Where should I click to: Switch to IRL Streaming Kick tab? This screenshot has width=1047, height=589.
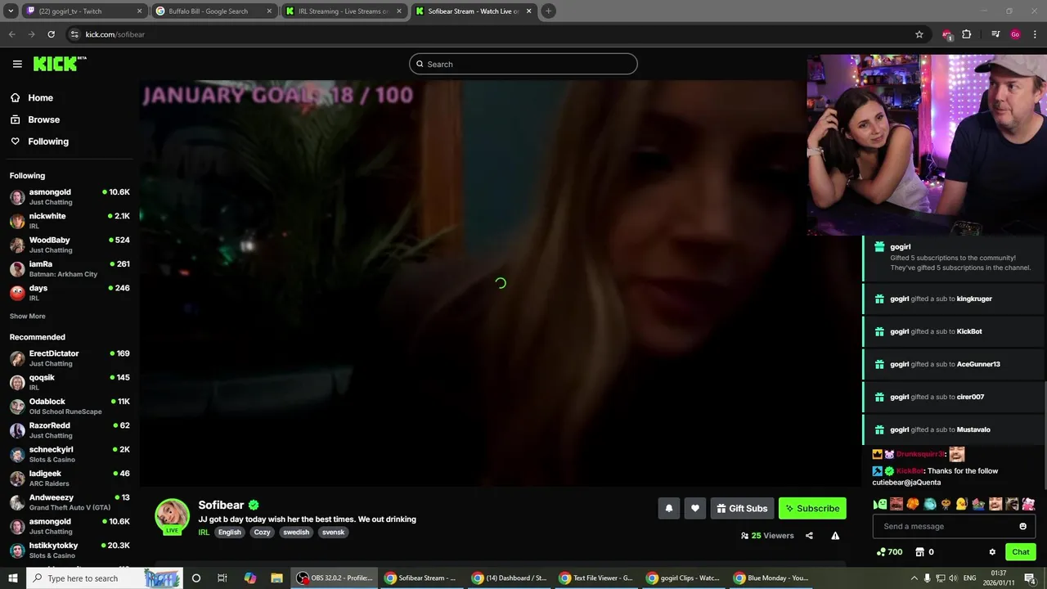[344, 11]
